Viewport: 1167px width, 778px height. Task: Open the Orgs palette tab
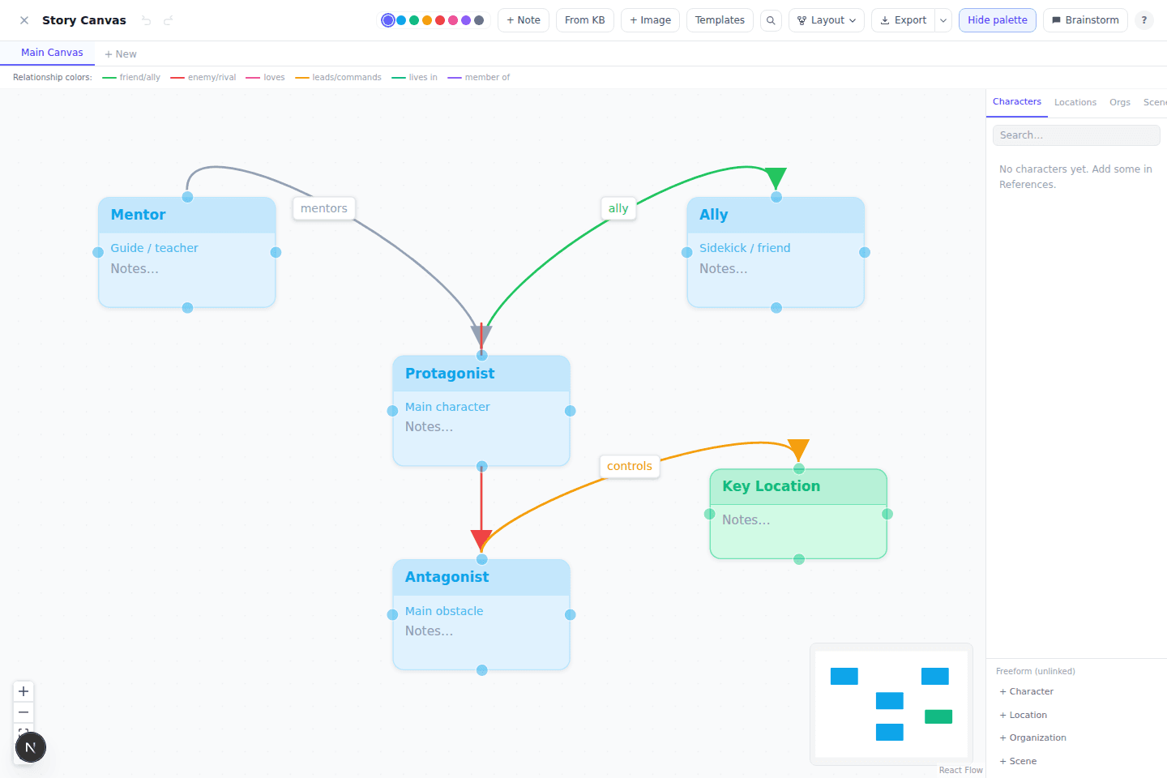point(1120,102)
